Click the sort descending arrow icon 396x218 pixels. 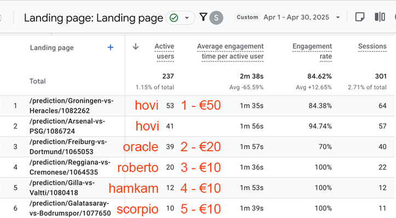pyautogui.click(x=136, y=47)
